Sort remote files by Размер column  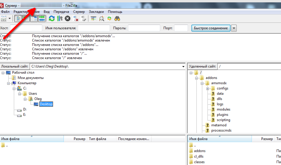(263, 139)
